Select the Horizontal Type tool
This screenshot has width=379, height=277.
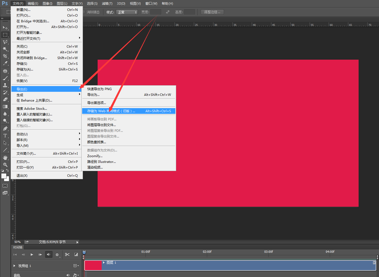[x=5, y=136]
